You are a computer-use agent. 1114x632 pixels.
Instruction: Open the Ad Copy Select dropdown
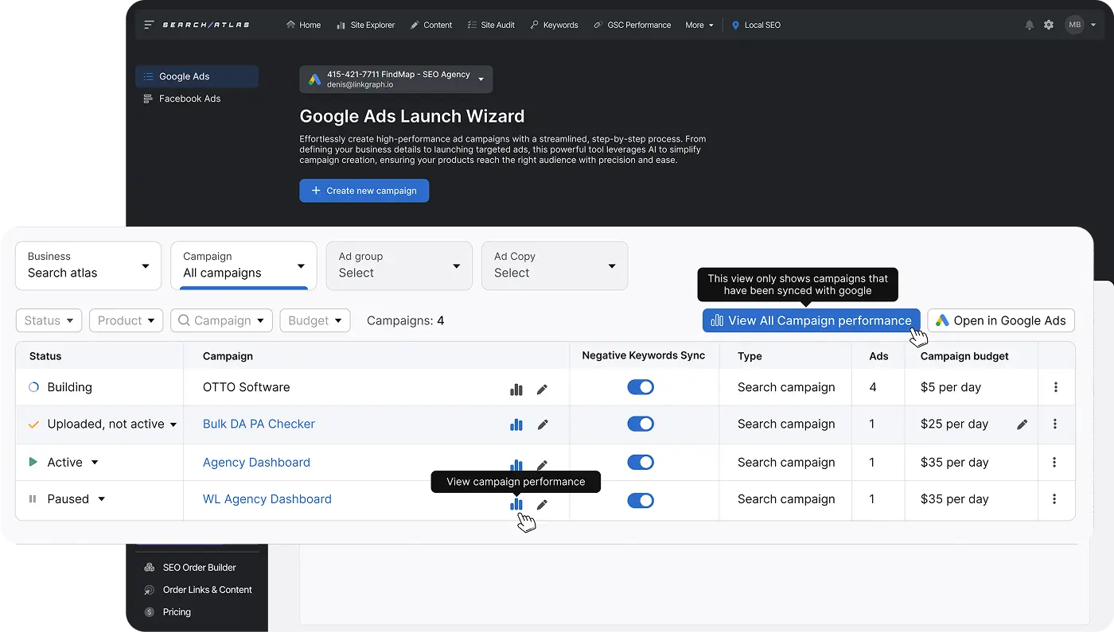[x=555, y=266]
